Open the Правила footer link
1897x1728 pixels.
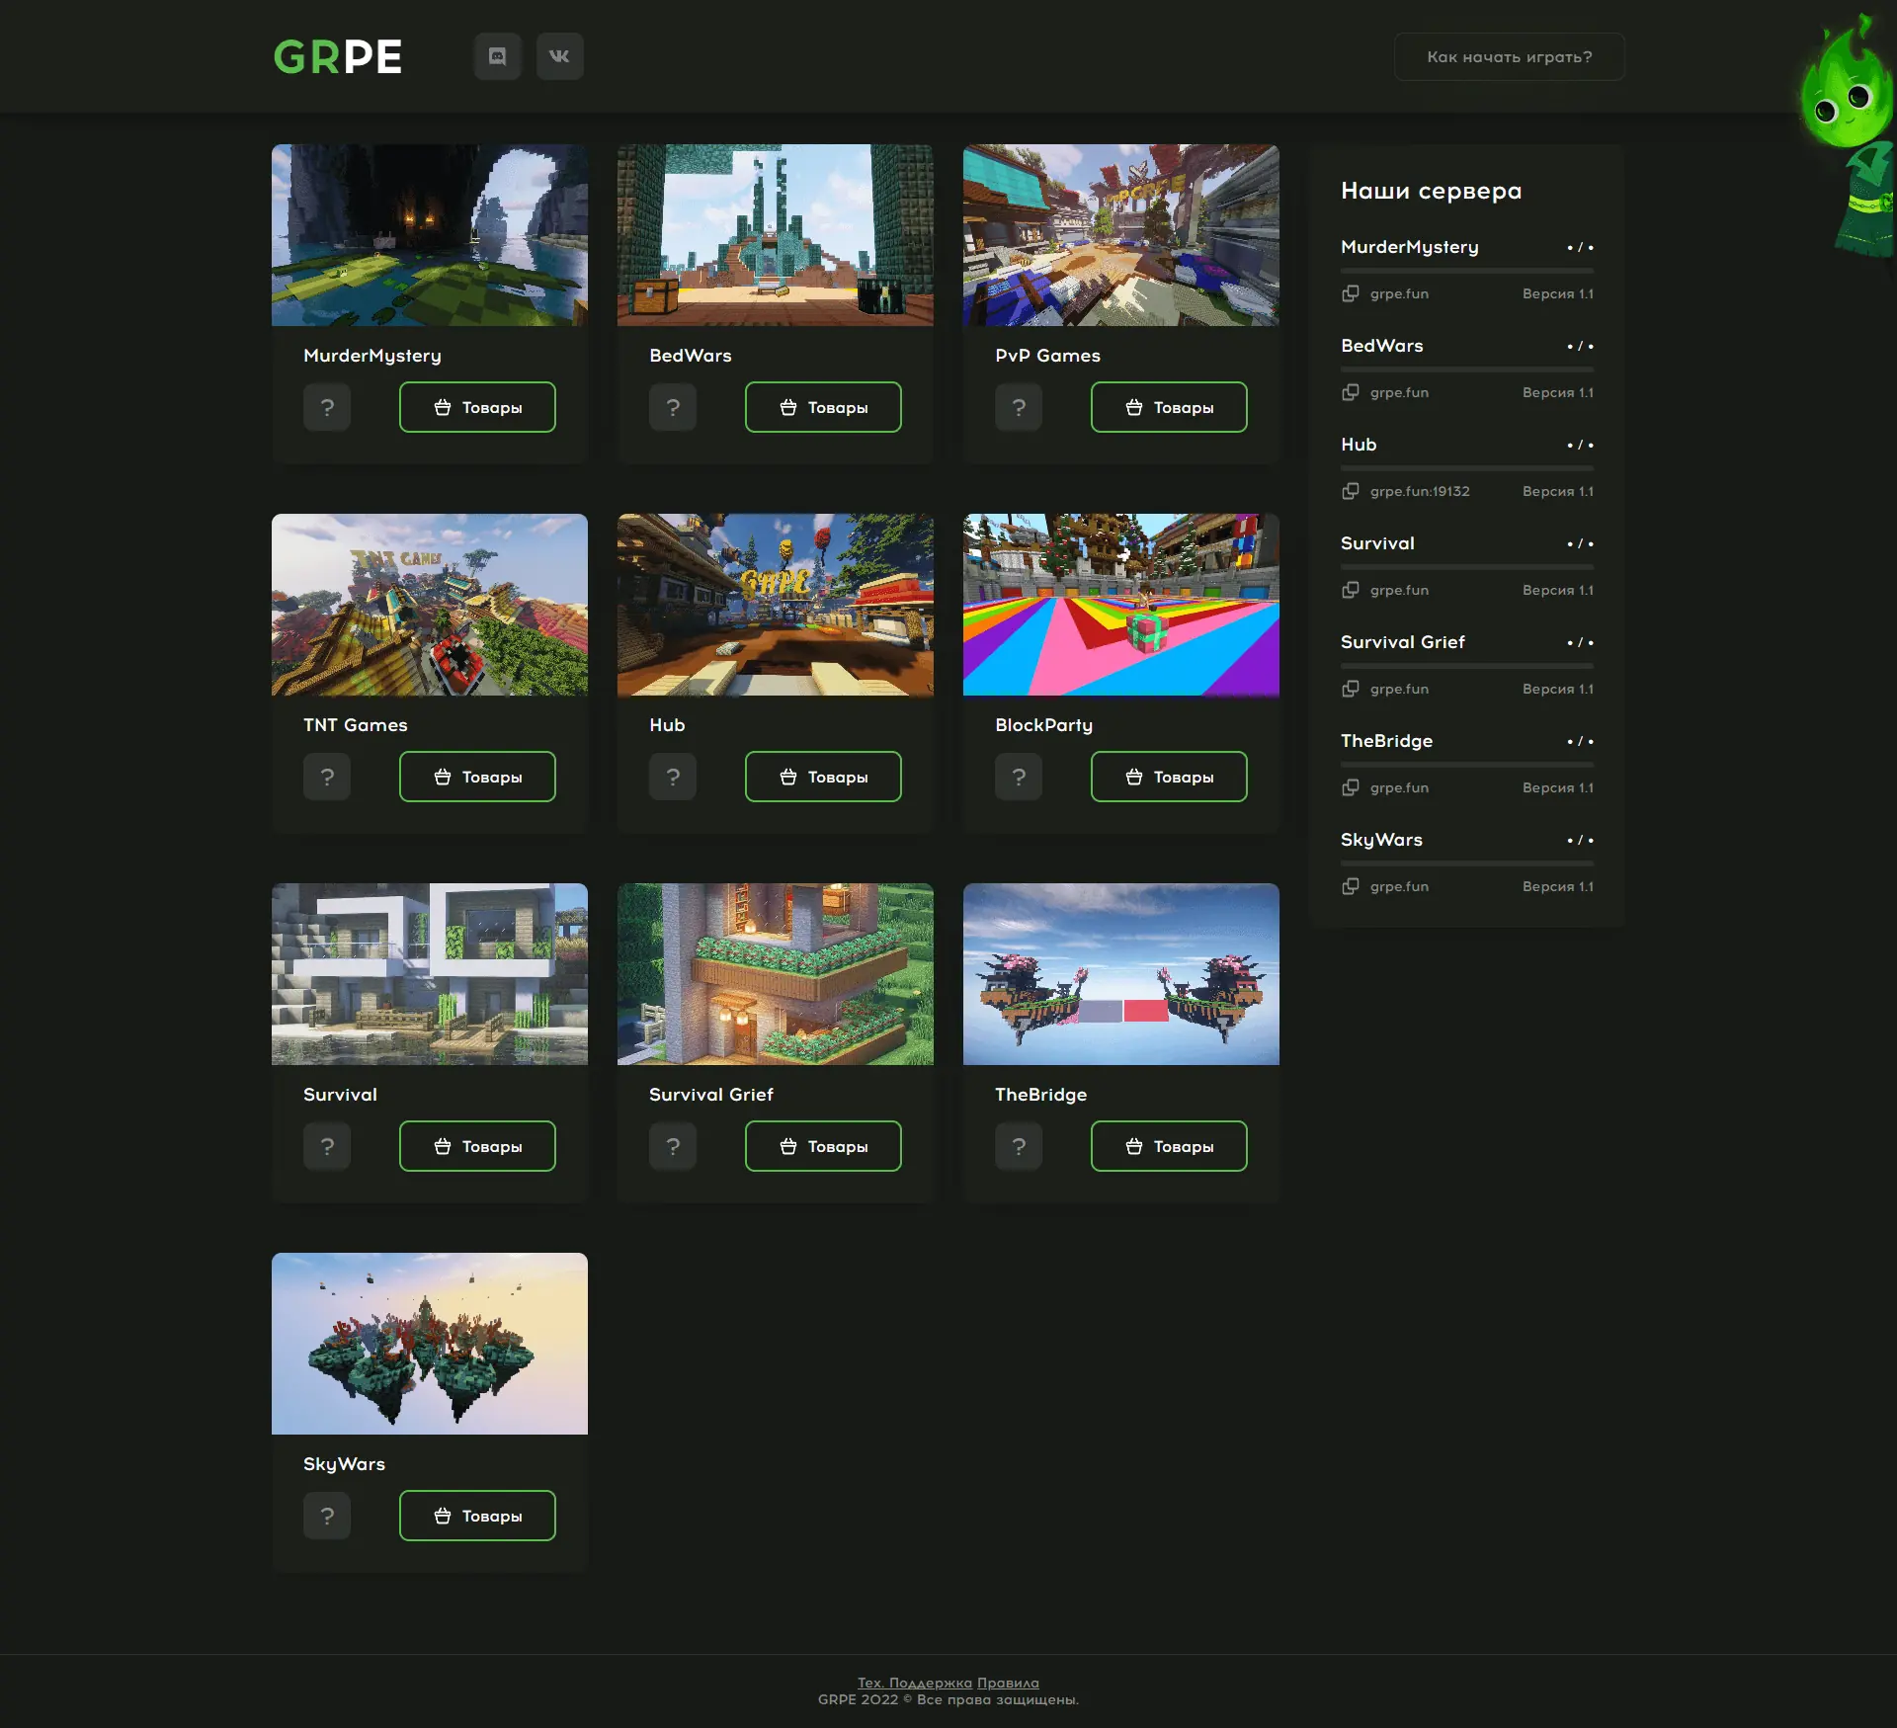pos(1008,1683)
